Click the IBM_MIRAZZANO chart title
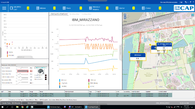The height and width of the screenshot is (109, 195). (85, 20)
